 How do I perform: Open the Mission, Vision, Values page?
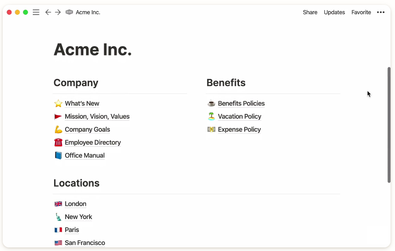click(97, 117)
